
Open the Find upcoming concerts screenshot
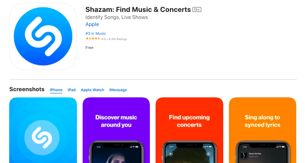[189, 130]
